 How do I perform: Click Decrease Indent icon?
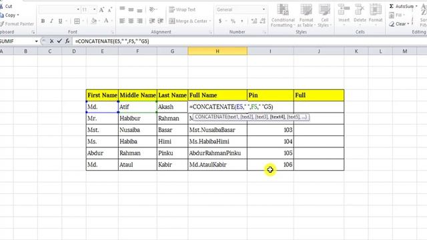click(152, 21)
